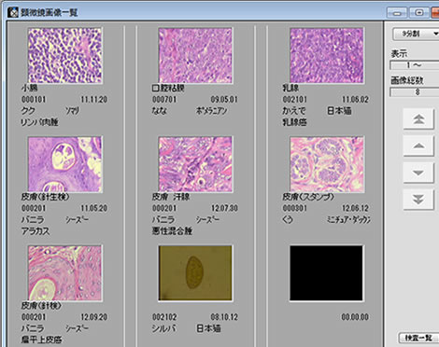Select the 乳腺 thumbnail image
This screenshot has height=347, width=439.
pos(326,55)
